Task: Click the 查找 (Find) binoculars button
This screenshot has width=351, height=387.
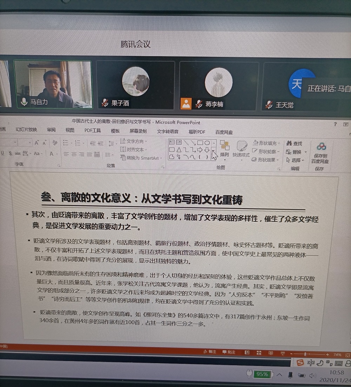Action: tap(294, 144)
